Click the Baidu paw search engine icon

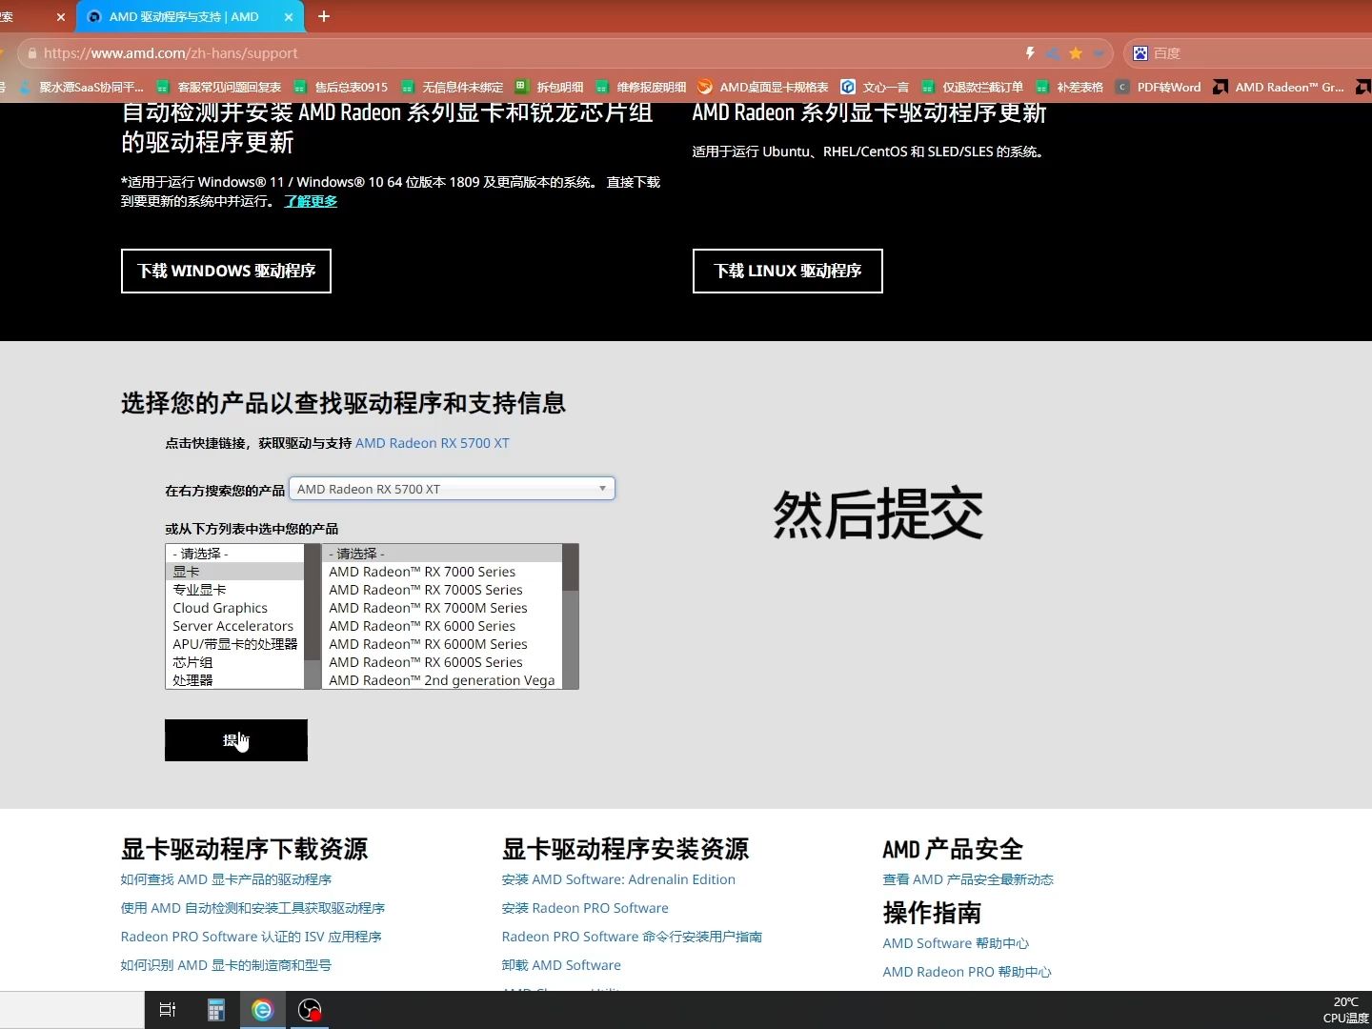pyautogui.click(x=1140, y=53)
